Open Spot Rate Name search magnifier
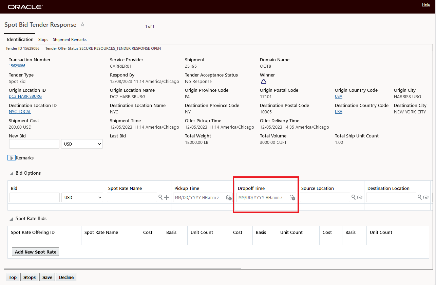The image size is (436, 285). click(160, 197)
